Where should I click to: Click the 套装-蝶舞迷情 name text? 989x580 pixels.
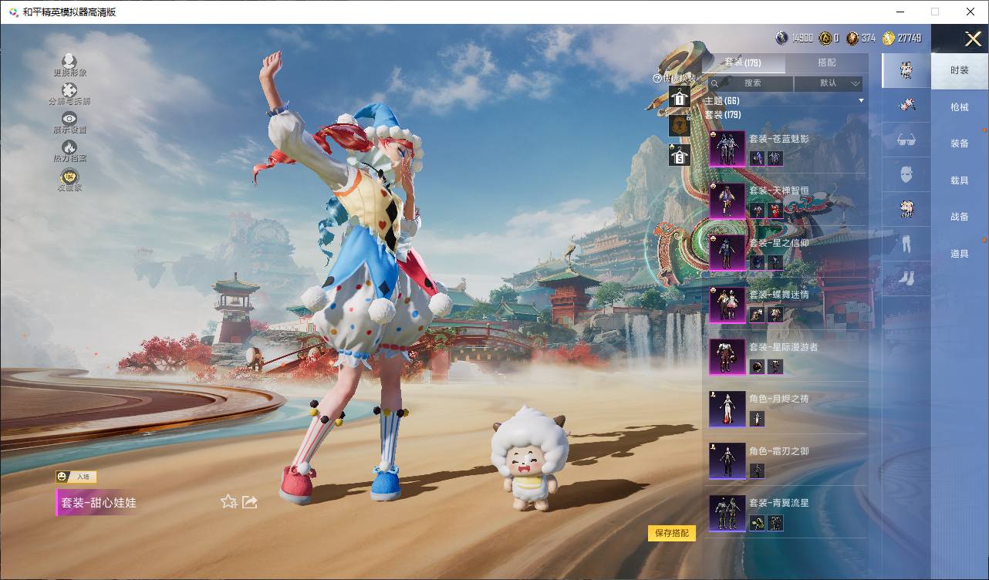click(779, 295)
